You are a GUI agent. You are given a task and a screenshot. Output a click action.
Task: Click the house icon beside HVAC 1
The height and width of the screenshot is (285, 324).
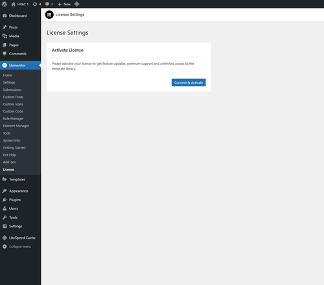point(13,4)
